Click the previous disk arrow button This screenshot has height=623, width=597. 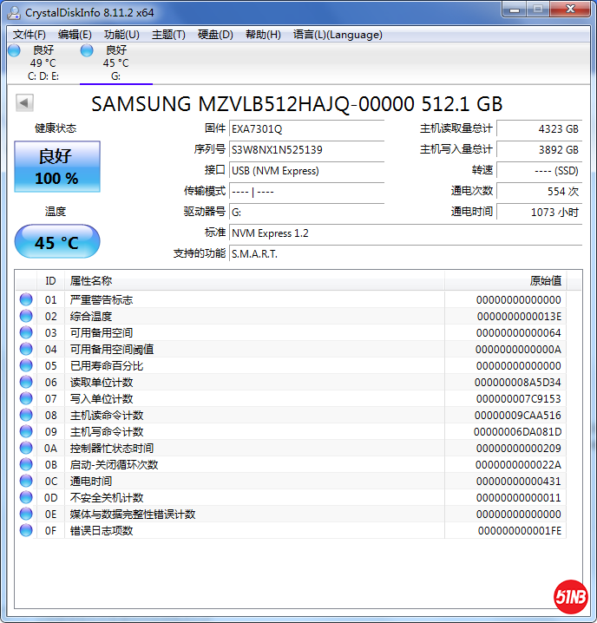coord(24,103)
